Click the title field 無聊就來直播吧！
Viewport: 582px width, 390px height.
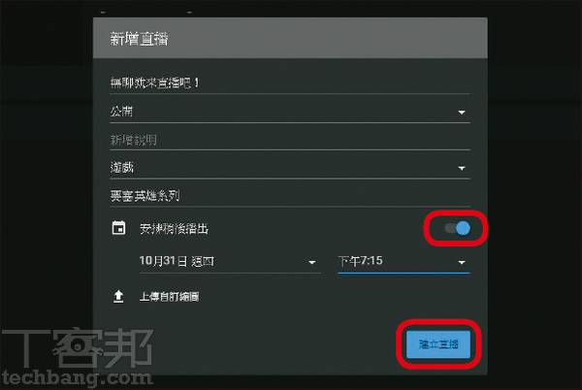tap(289, 83)
